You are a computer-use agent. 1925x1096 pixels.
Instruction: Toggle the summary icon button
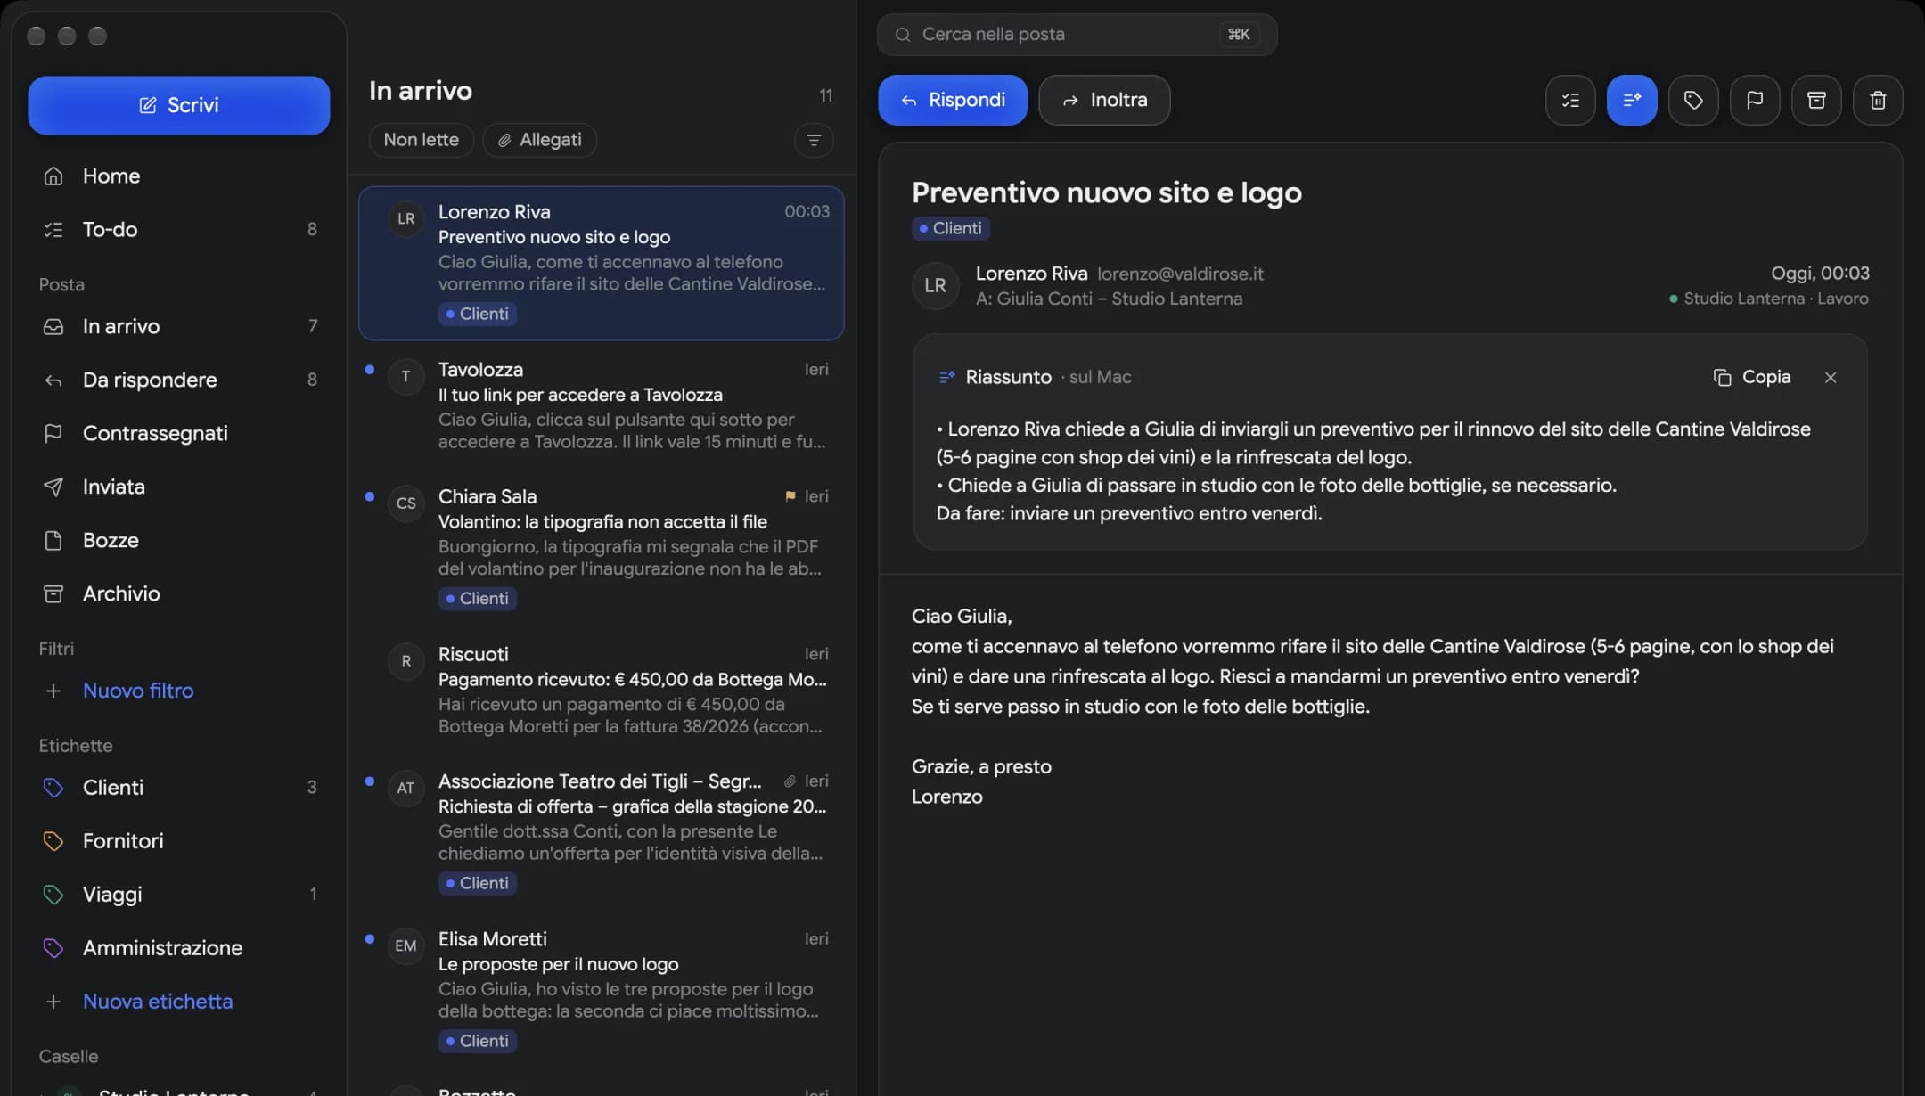(1632, 100)
